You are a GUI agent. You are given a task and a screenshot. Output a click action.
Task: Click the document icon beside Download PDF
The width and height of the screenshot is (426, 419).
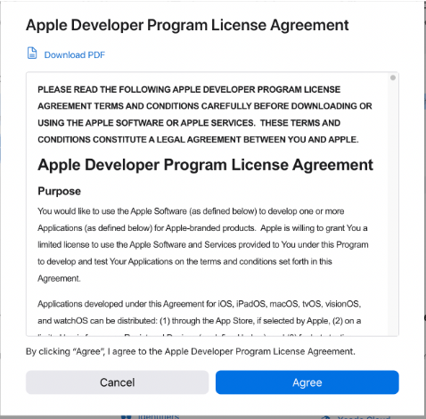(x=32, y=53)
